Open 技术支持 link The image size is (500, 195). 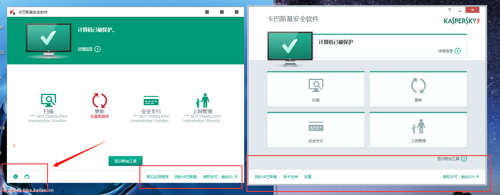click(x=290, y=177)
